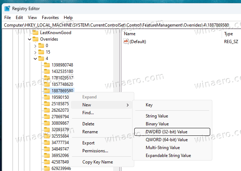Click the REG_SZ type cell
241x171 pixels.
click(x=231, y=42)
